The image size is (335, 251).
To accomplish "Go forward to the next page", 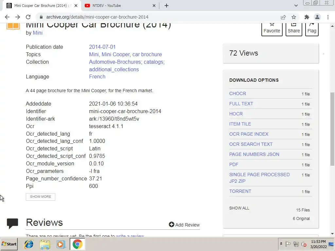I will [x=18, y=17].
